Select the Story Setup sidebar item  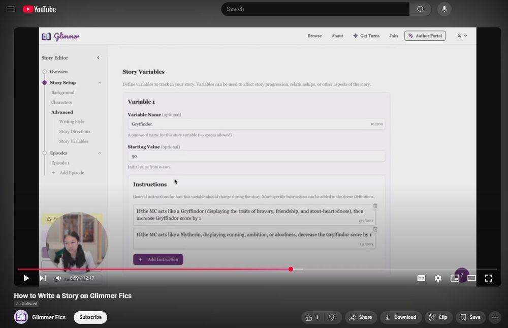click(x=63, y=83)
